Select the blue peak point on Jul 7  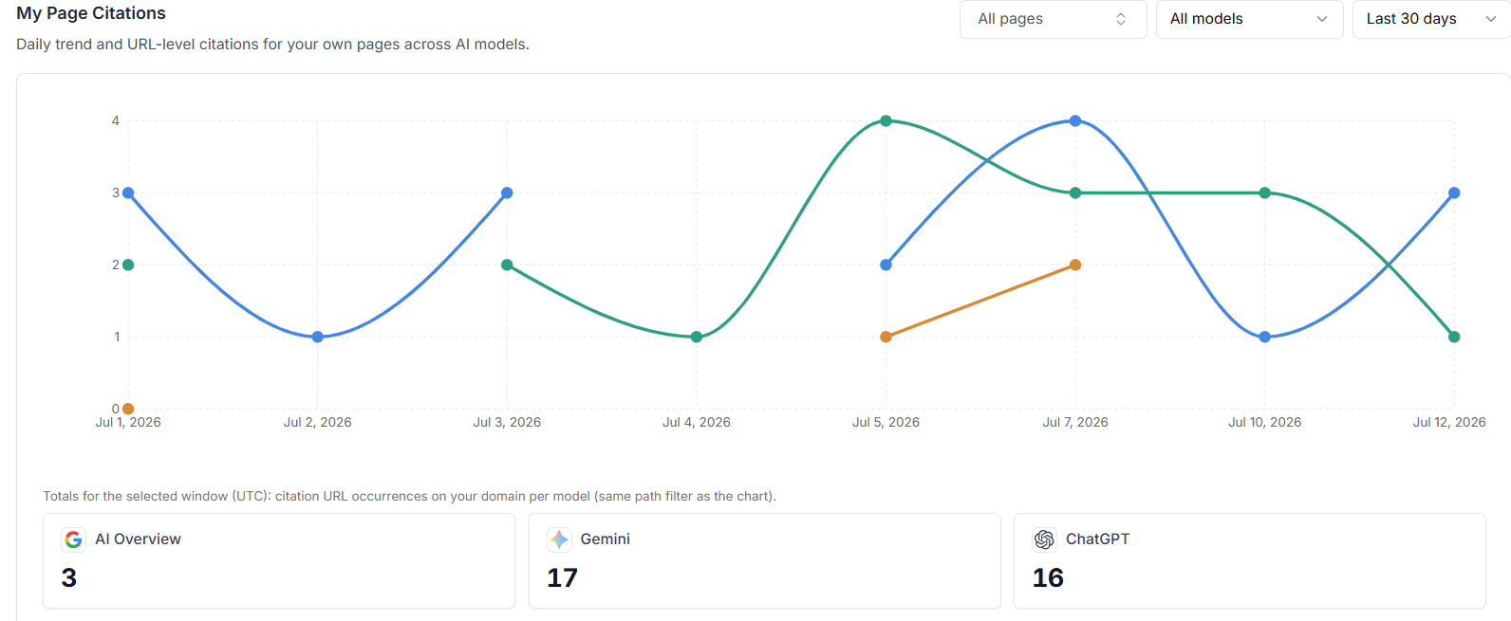coord(1075,120)
